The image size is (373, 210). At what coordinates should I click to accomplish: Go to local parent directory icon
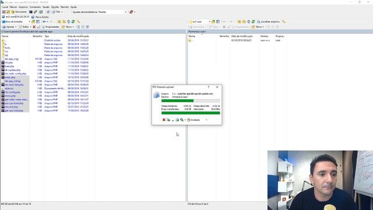coord(59,22)
